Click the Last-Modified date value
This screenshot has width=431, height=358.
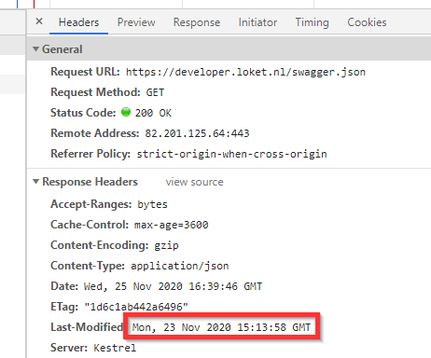click(221, 327)
